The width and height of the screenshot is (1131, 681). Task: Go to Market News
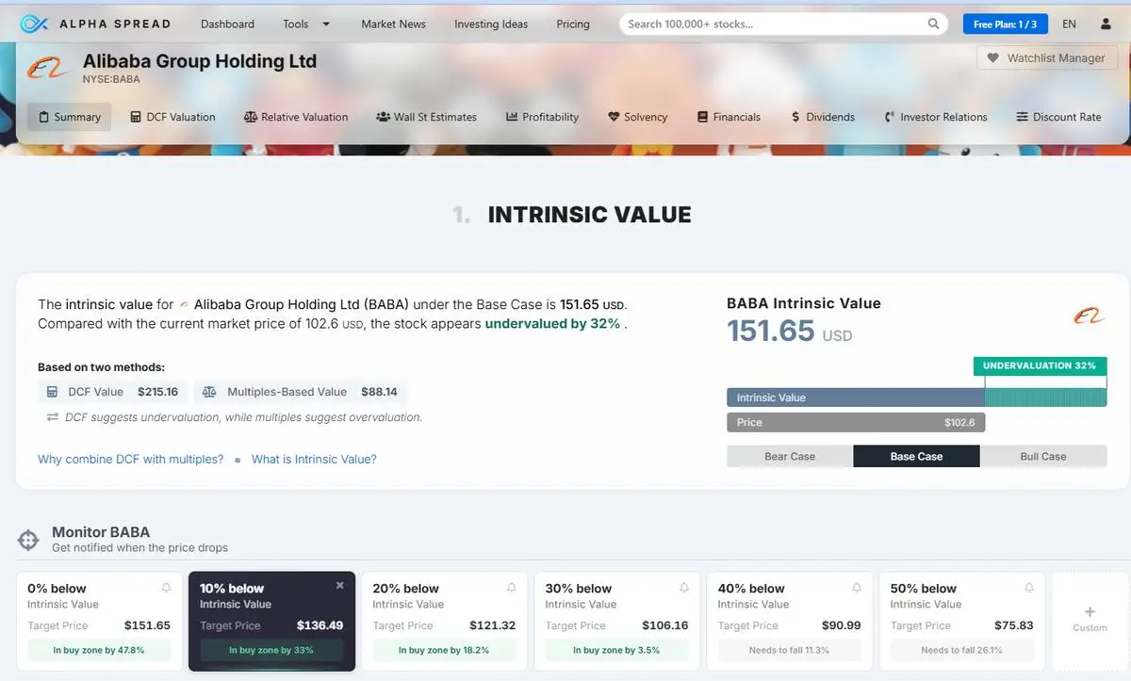click(393, 24)
